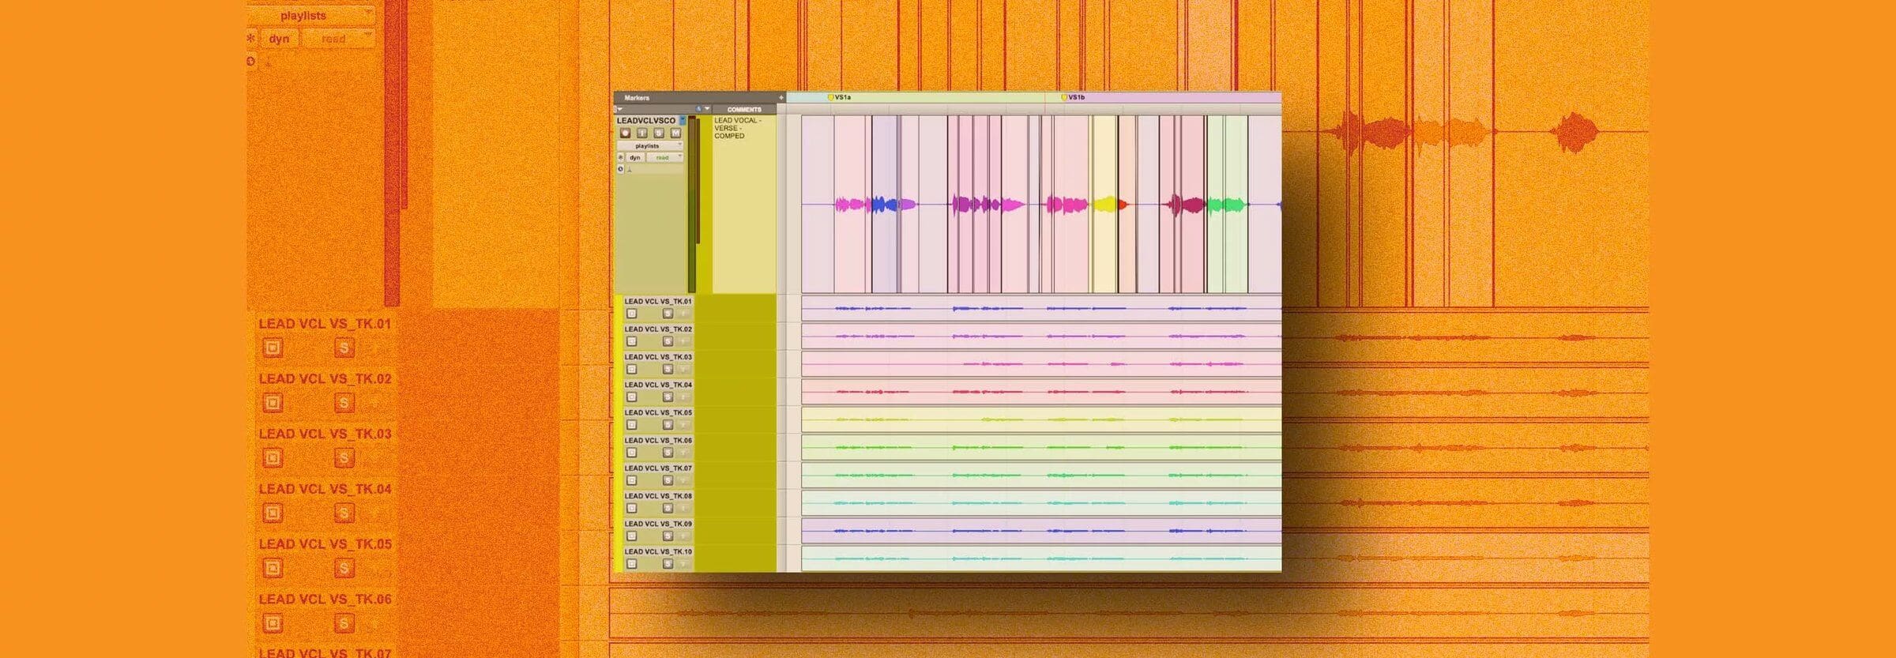Select the waveform in VS_TK.10 lane
Viewport: 1896px width, 658px height.
[x=1041, y=558]
